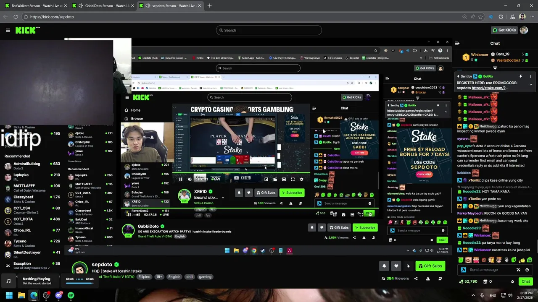Open Kick user avatar beside Get KICKs
This screenshot has height=302, width=538.
(524, 30)
